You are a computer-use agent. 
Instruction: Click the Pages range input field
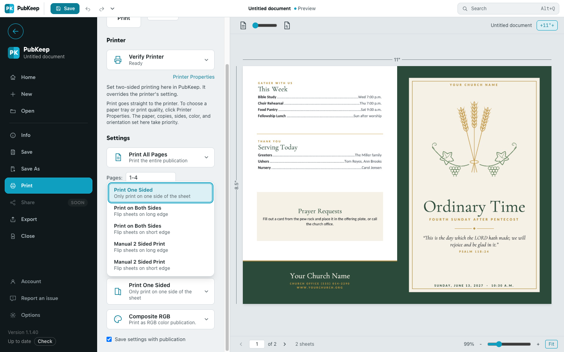(151, 177)
